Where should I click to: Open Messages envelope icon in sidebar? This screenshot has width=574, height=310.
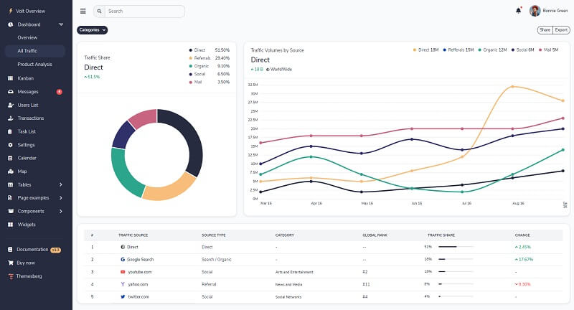pos(10,92)
